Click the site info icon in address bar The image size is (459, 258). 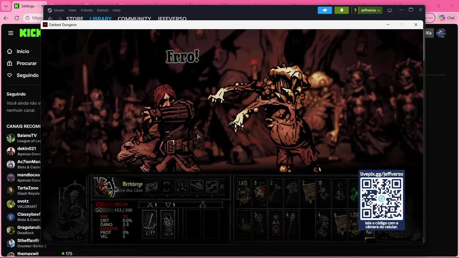tap(28, 18)
